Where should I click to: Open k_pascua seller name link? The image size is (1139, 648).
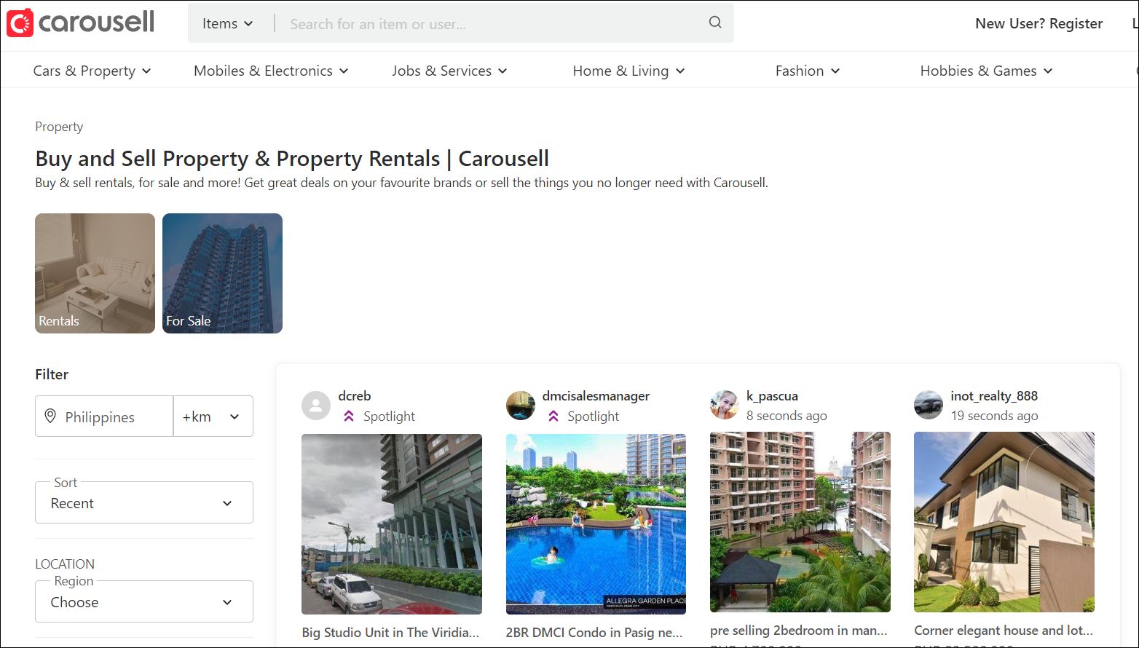click(x=772, y=396)
